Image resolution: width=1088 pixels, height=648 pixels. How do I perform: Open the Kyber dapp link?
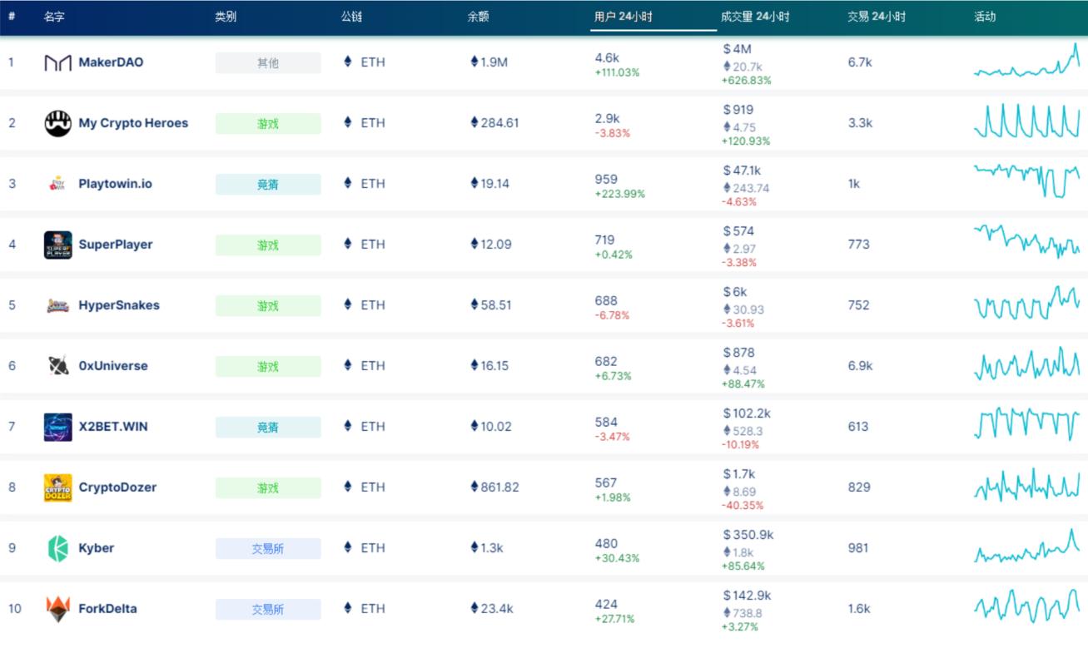tap(97, 548)
